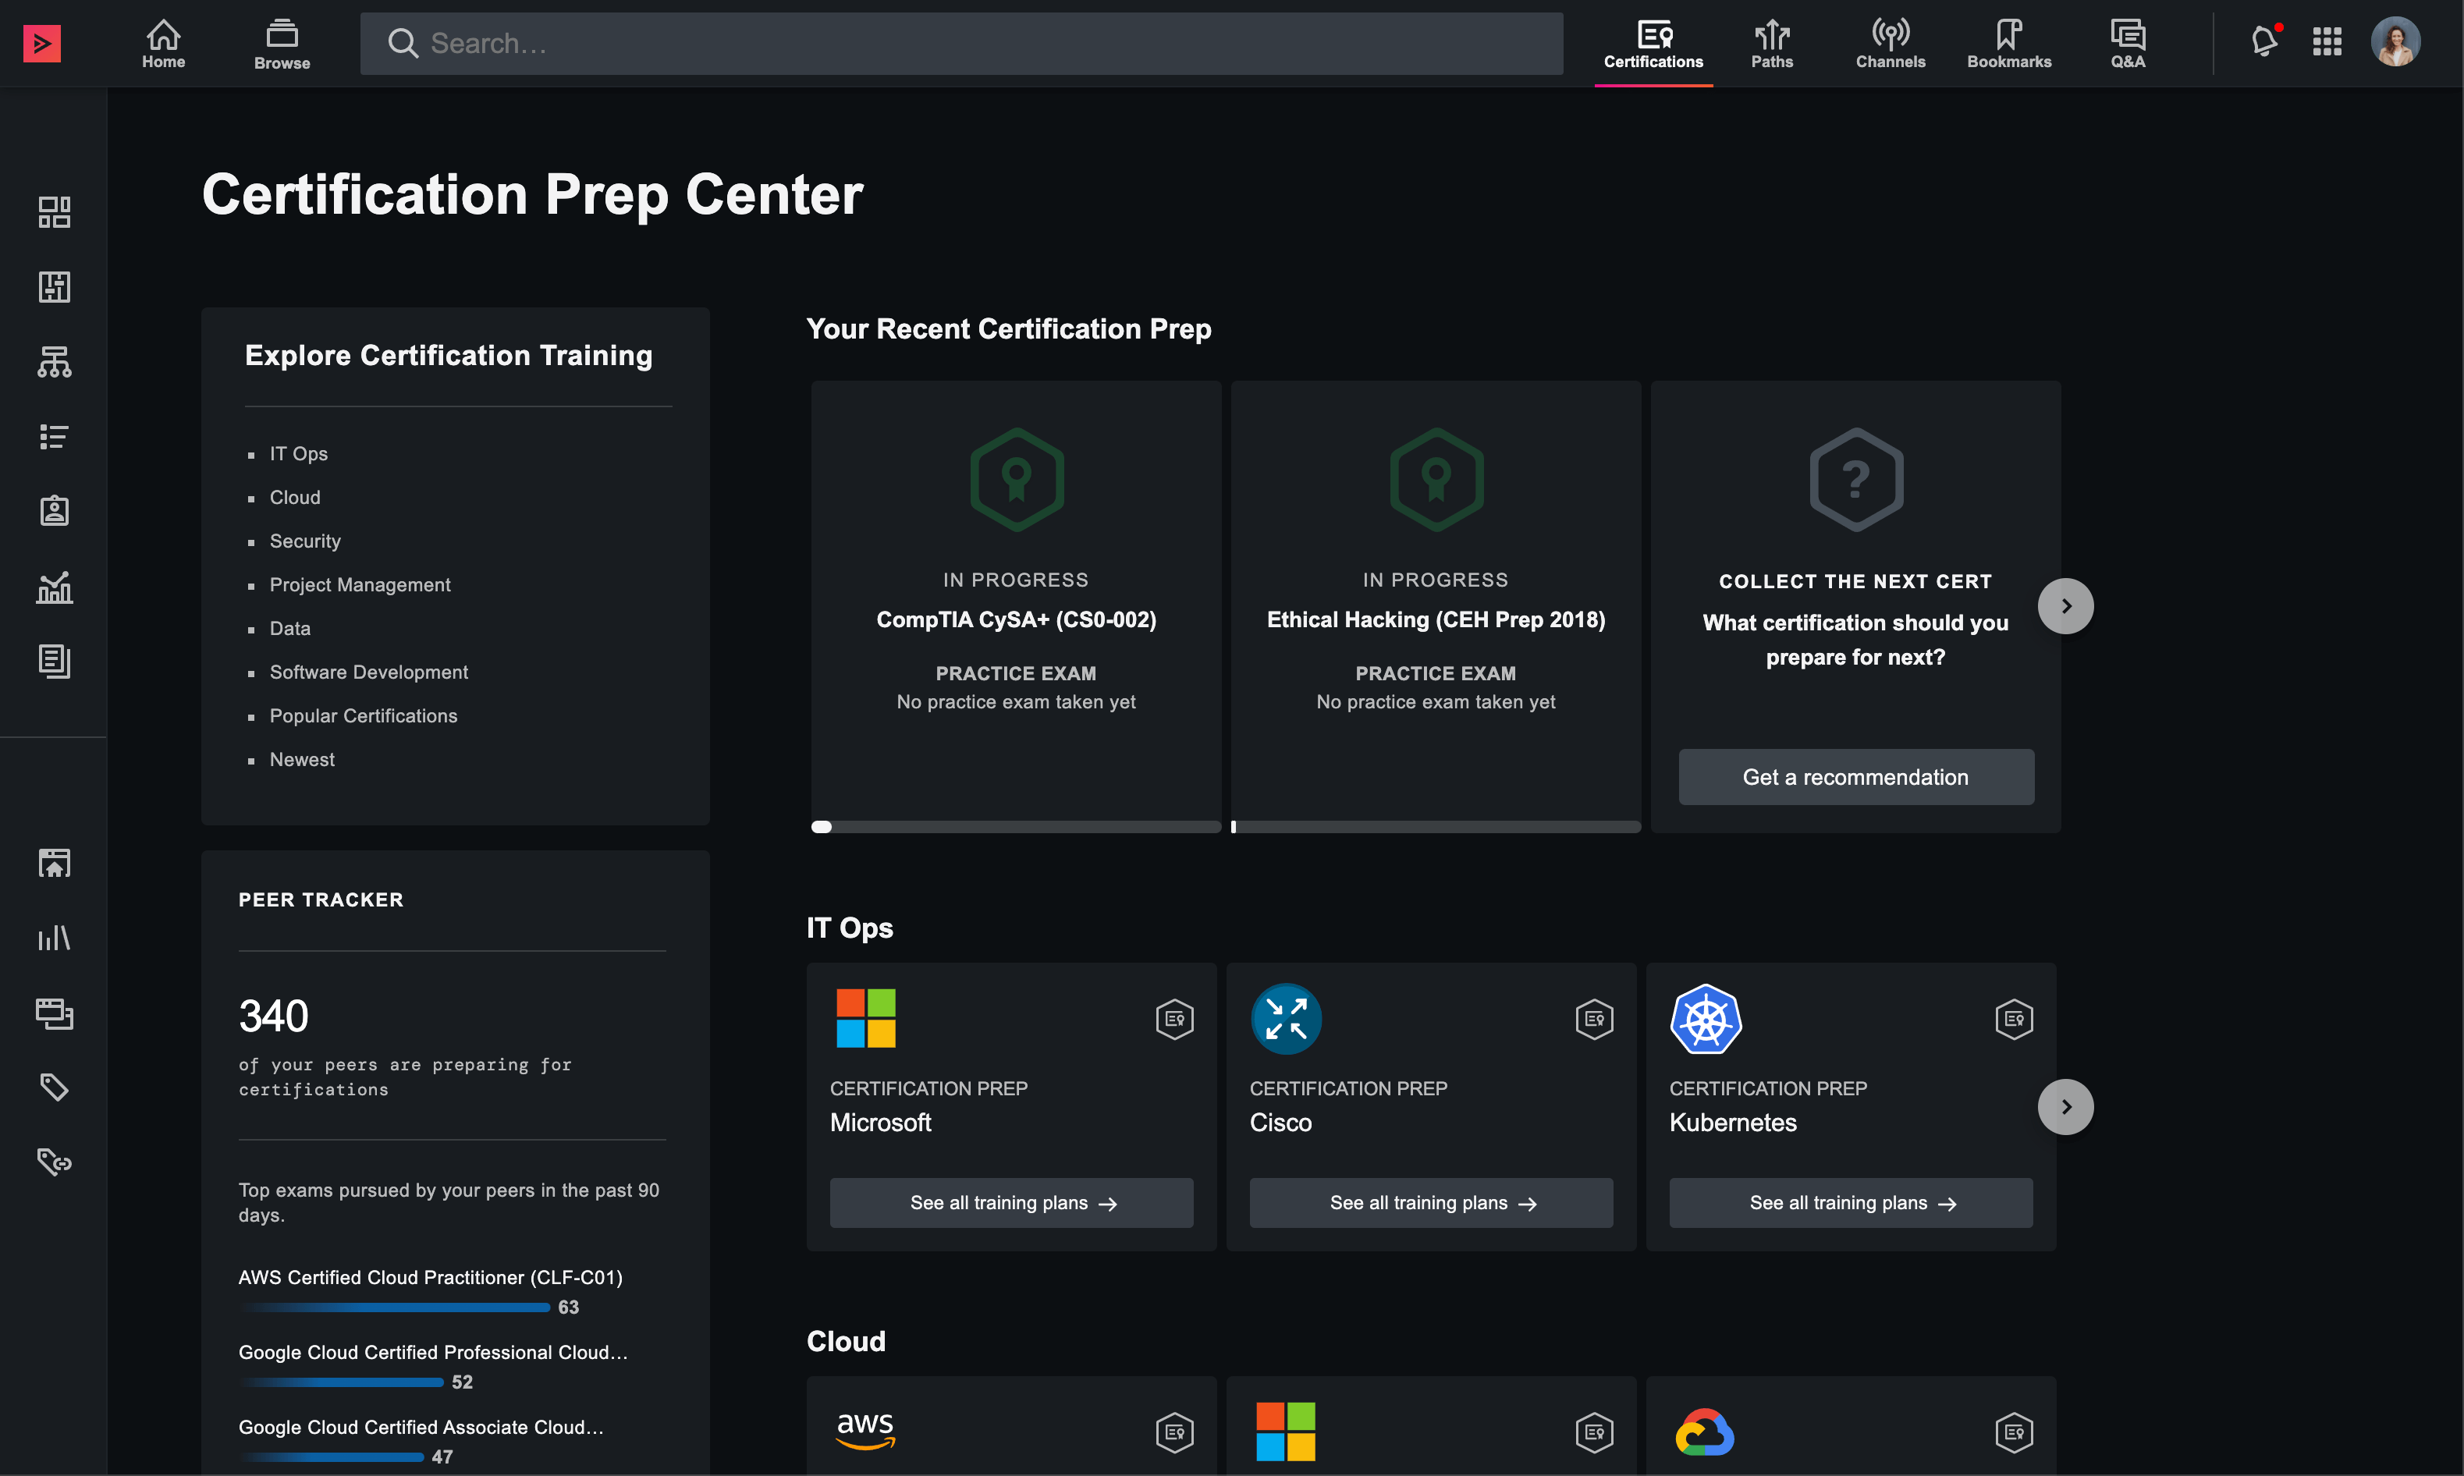This screenshot has width=2464, height=1476.
Task: Click the dashboard grid icon in sidebar
Action: pyautogui.click(x=55, y=212)
